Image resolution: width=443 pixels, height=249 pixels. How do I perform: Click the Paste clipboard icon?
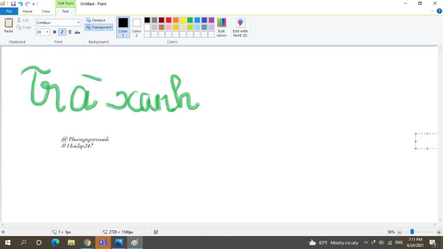[9, 22]
